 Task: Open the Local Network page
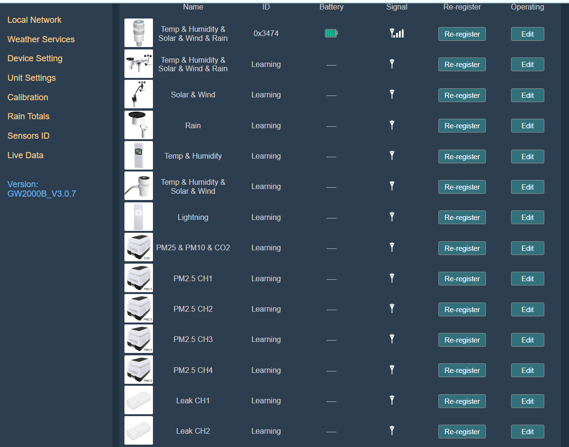[x=35, y=20]
